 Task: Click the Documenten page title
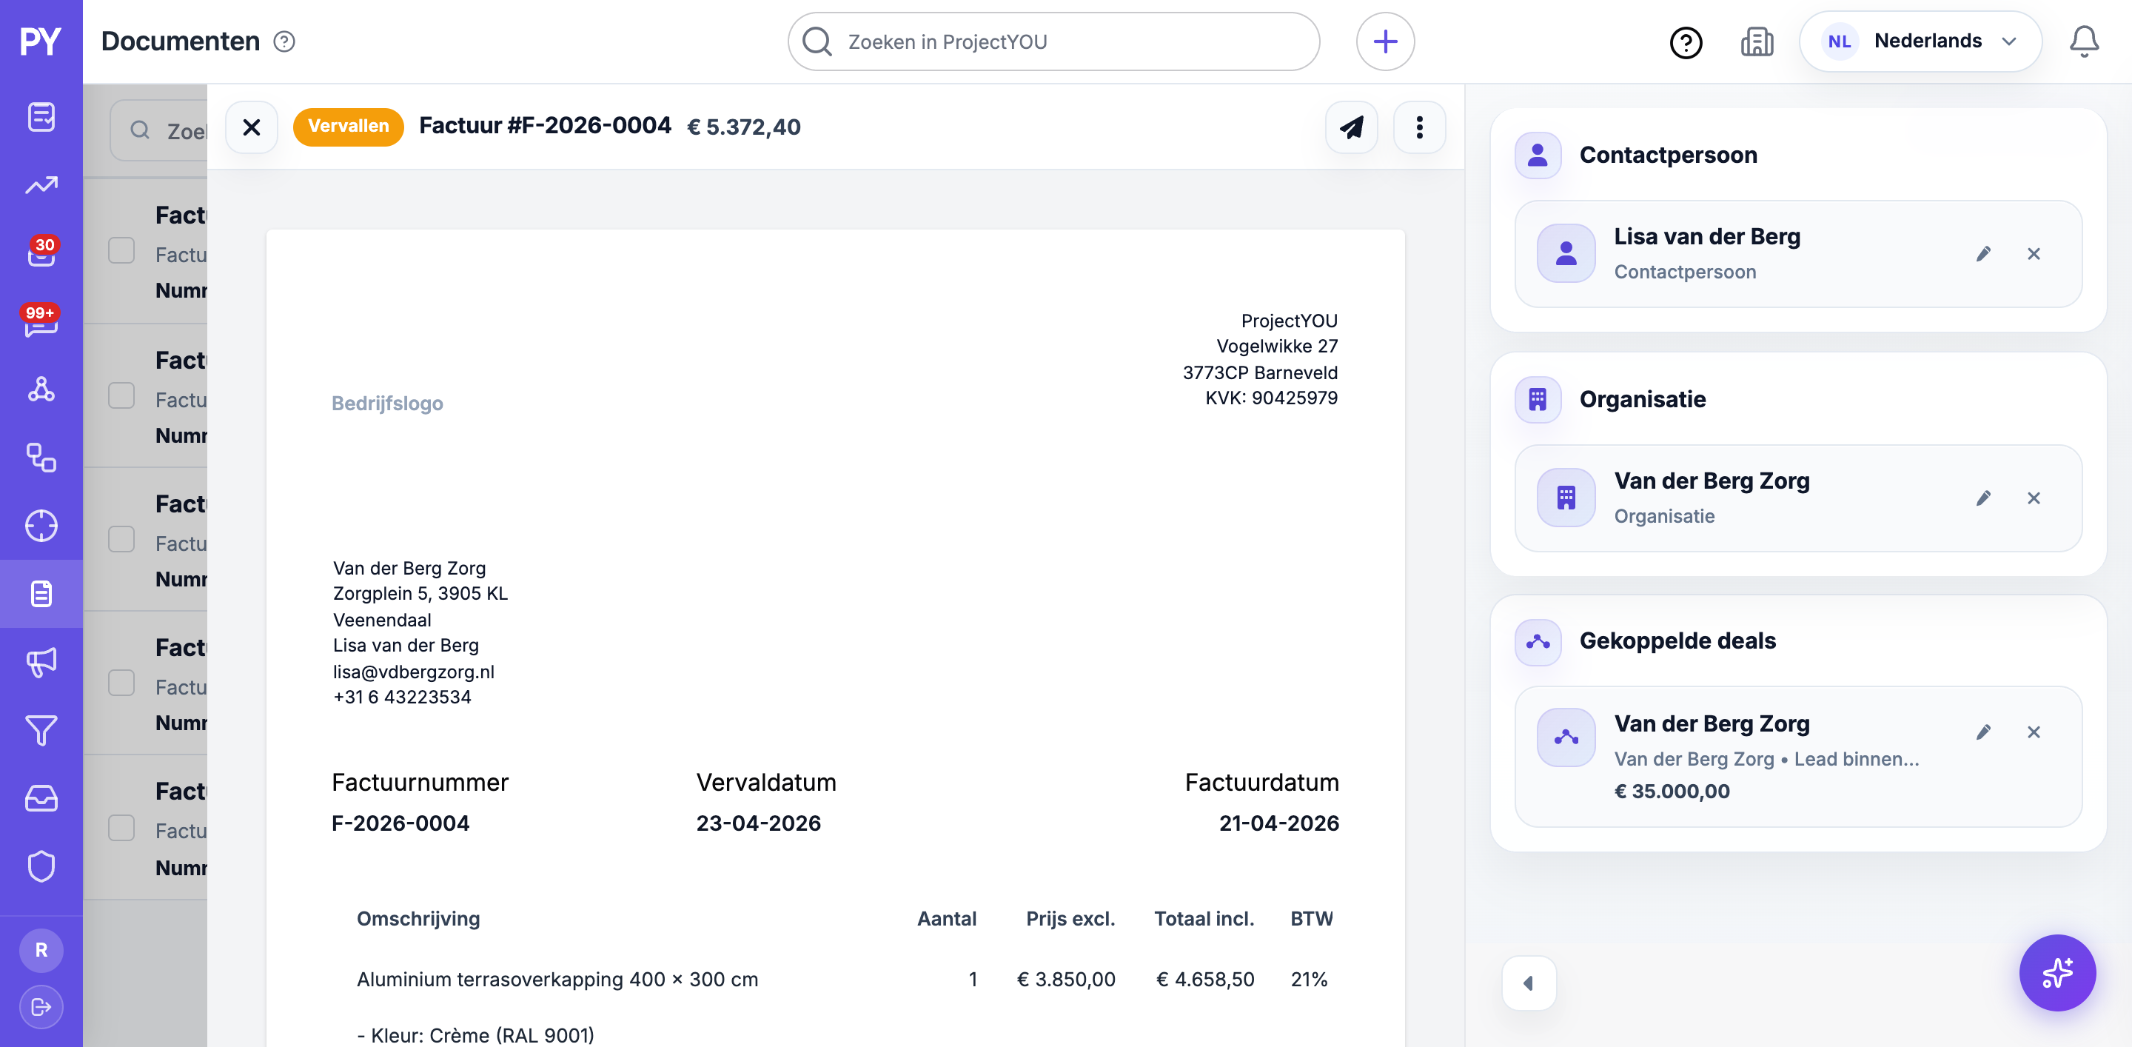click(180, 41)
